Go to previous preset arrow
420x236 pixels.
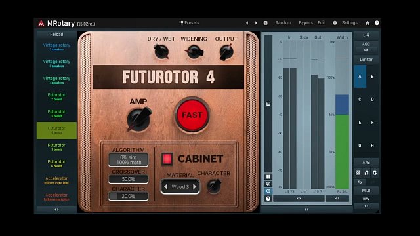247,23
